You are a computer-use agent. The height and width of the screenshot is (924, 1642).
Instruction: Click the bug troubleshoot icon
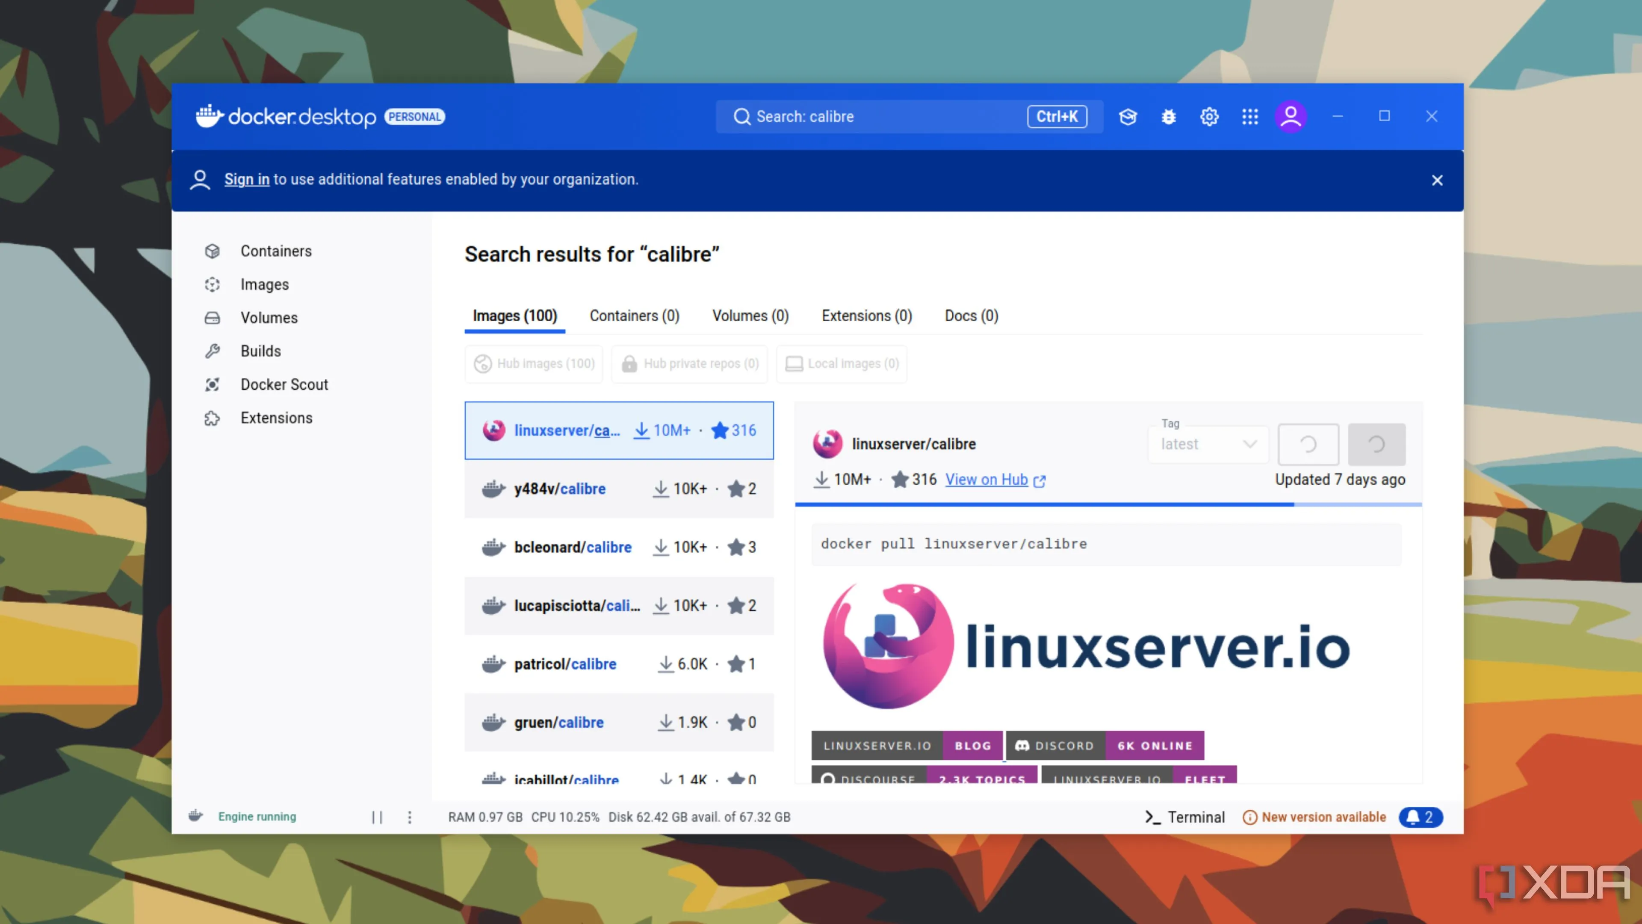[x=1168, y=117]
